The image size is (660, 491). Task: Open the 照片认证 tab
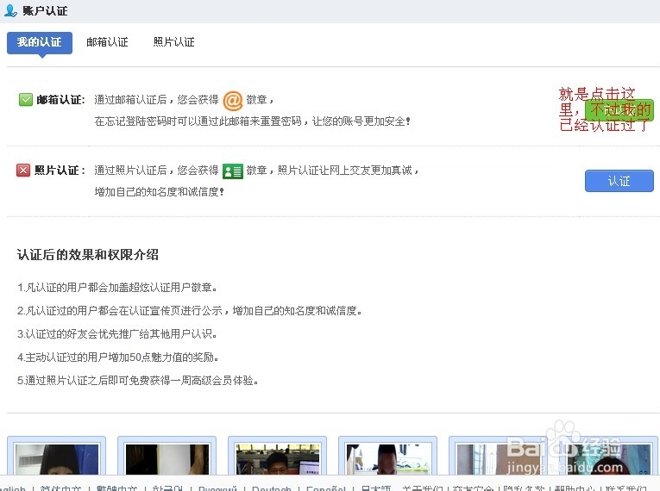173,42
